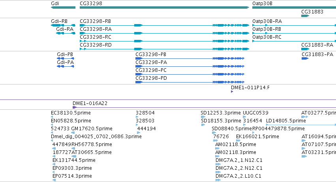
Task: Select the CG33298 gene span bar
Action: point(164,8)
